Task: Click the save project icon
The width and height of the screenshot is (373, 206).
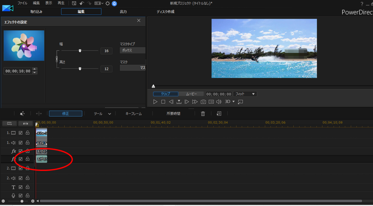Action: click(x=74, y=3)
